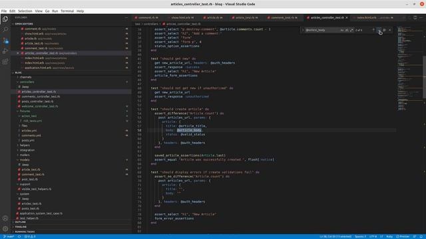The image size is (426, 239).
Task: Open the Source Control view
Action: tap(5, 40)
